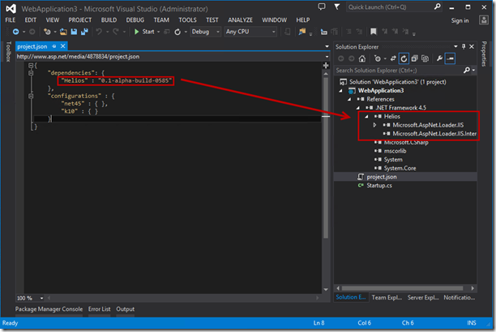
Task: Collapse the References node
Action: pyautogui.click(x=349, y=100)
